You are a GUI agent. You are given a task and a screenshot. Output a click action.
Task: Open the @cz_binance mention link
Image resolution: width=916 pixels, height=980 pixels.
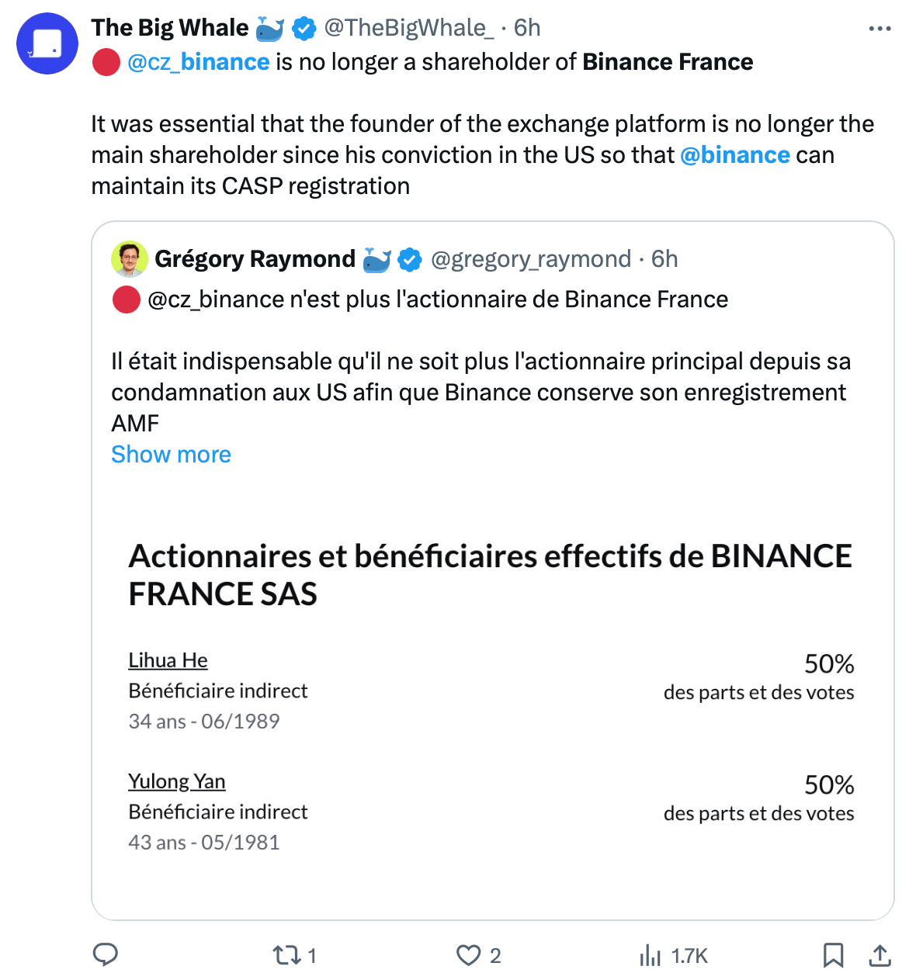198,62
